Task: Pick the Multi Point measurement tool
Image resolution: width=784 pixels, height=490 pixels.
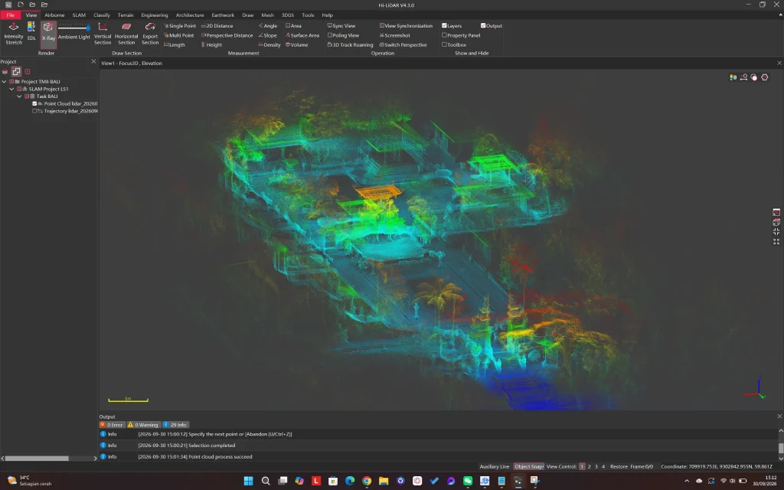Action: click(179, 35)
